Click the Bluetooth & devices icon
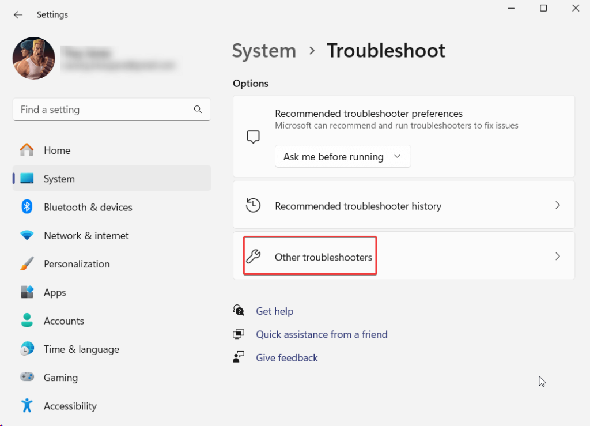590x426 pixels. (27, 207)
